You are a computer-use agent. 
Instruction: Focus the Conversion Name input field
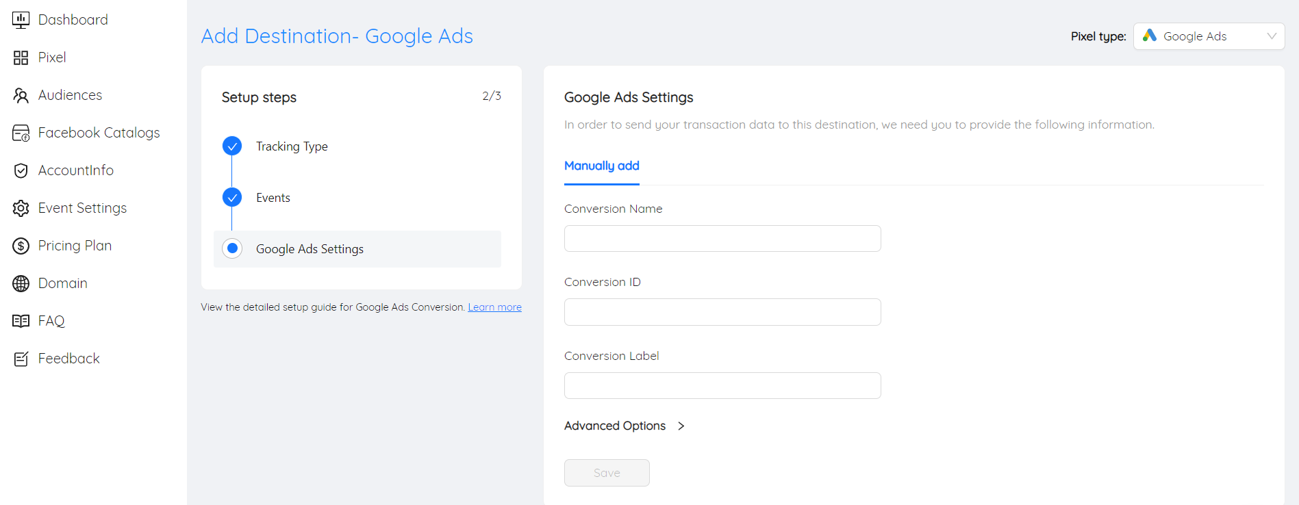(x=722, y=239)
